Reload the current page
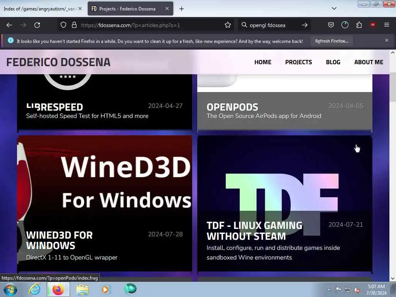The image size is (396, 297). point(37,25)
